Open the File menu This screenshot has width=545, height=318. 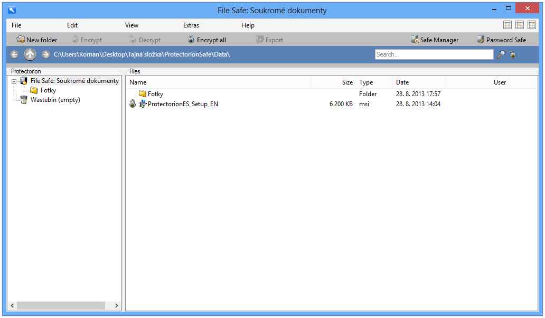16,25
